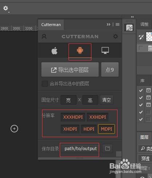Toggle the XHDPI resolution option
The width and height of the screenshot is (152, 178).
coord(70,129)
